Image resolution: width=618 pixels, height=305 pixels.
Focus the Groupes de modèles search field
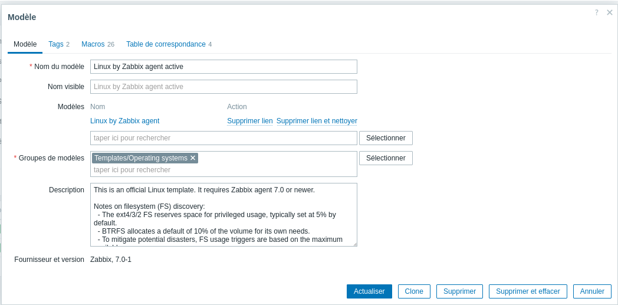223,170
